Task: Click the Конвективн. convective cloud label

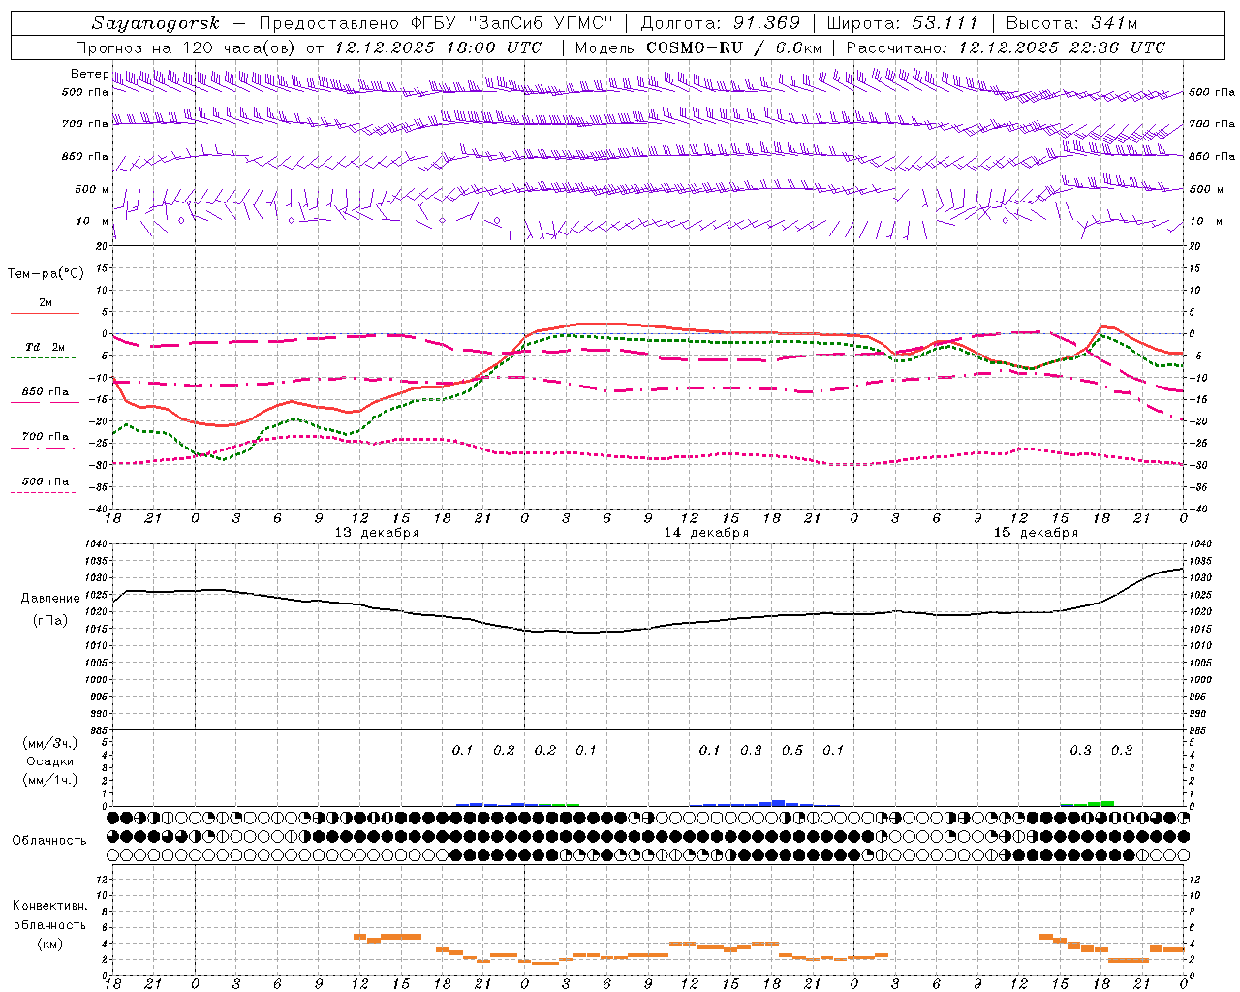Action: pos(49,906)
